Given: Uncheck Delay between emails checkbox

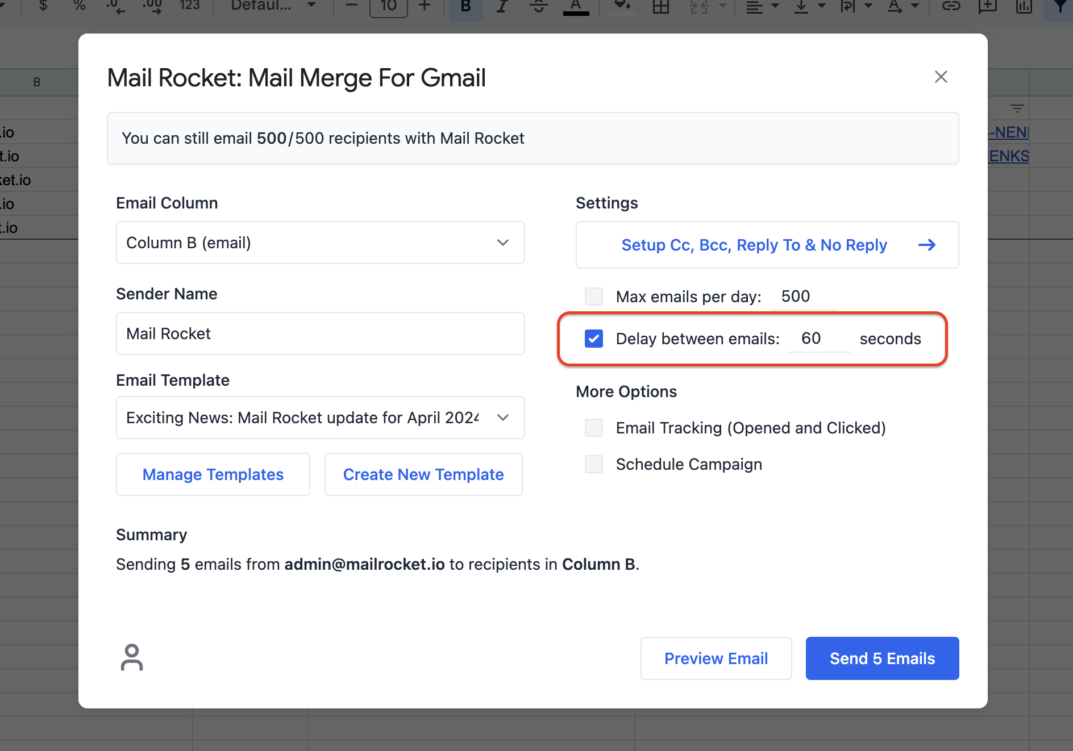Looking at the screenshot, I should (594, 339).
